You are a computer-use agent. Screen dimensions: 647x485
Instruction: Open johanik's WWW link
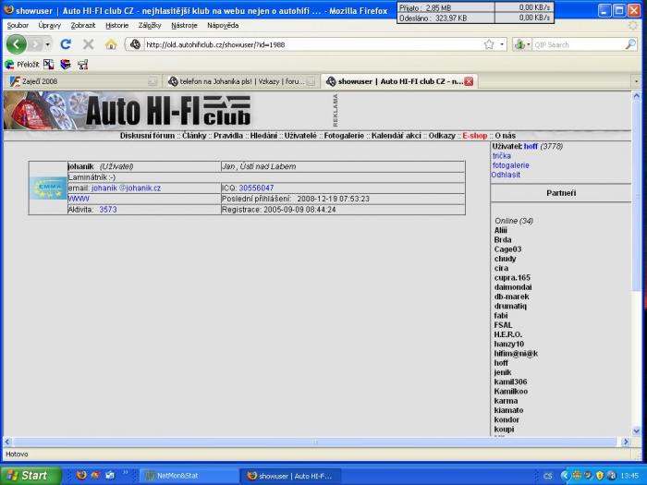tap(79, 199)
